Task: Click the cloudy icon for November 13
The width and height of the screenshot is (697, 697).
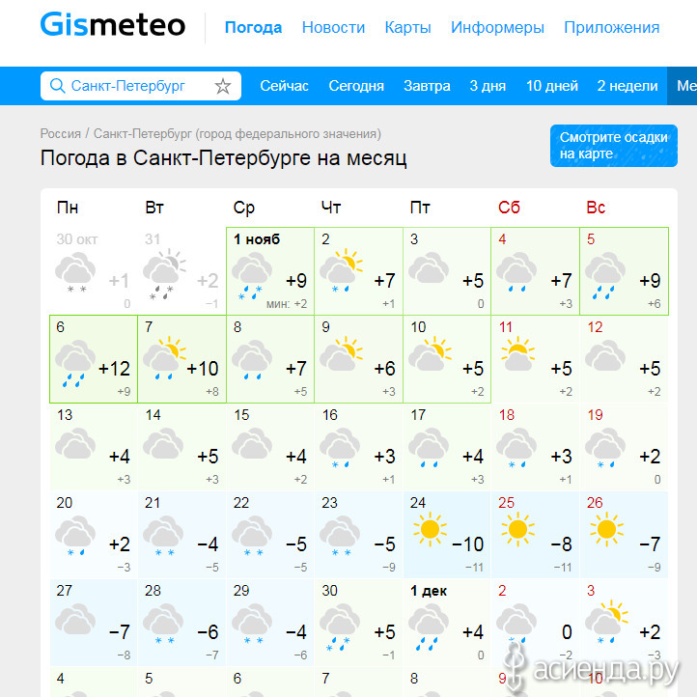Action: 74,443
